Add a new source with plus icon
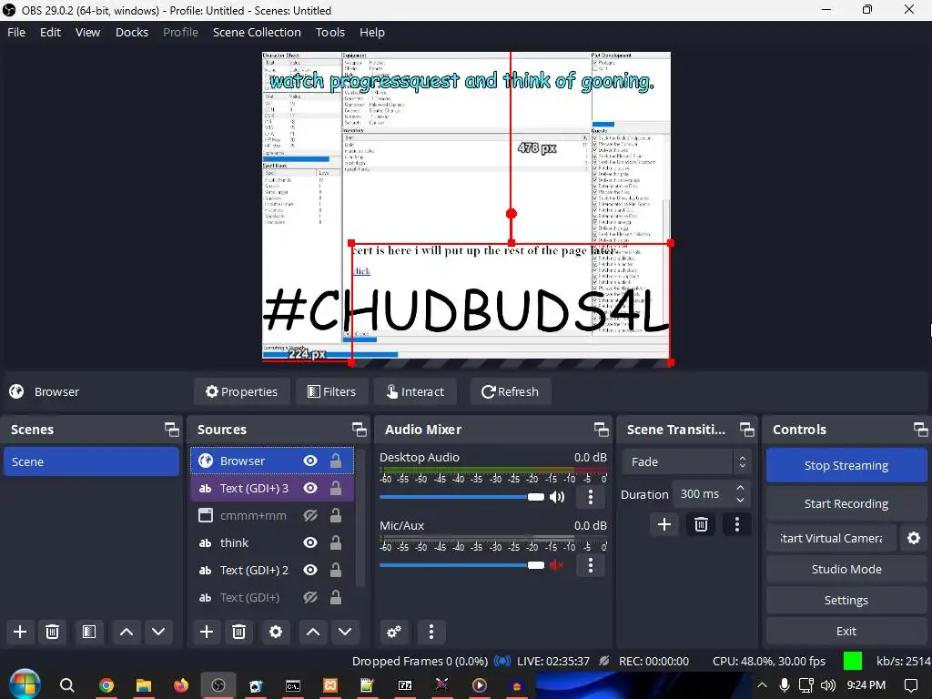The width and height of the screenshot is (932, 699). point(207,632)
